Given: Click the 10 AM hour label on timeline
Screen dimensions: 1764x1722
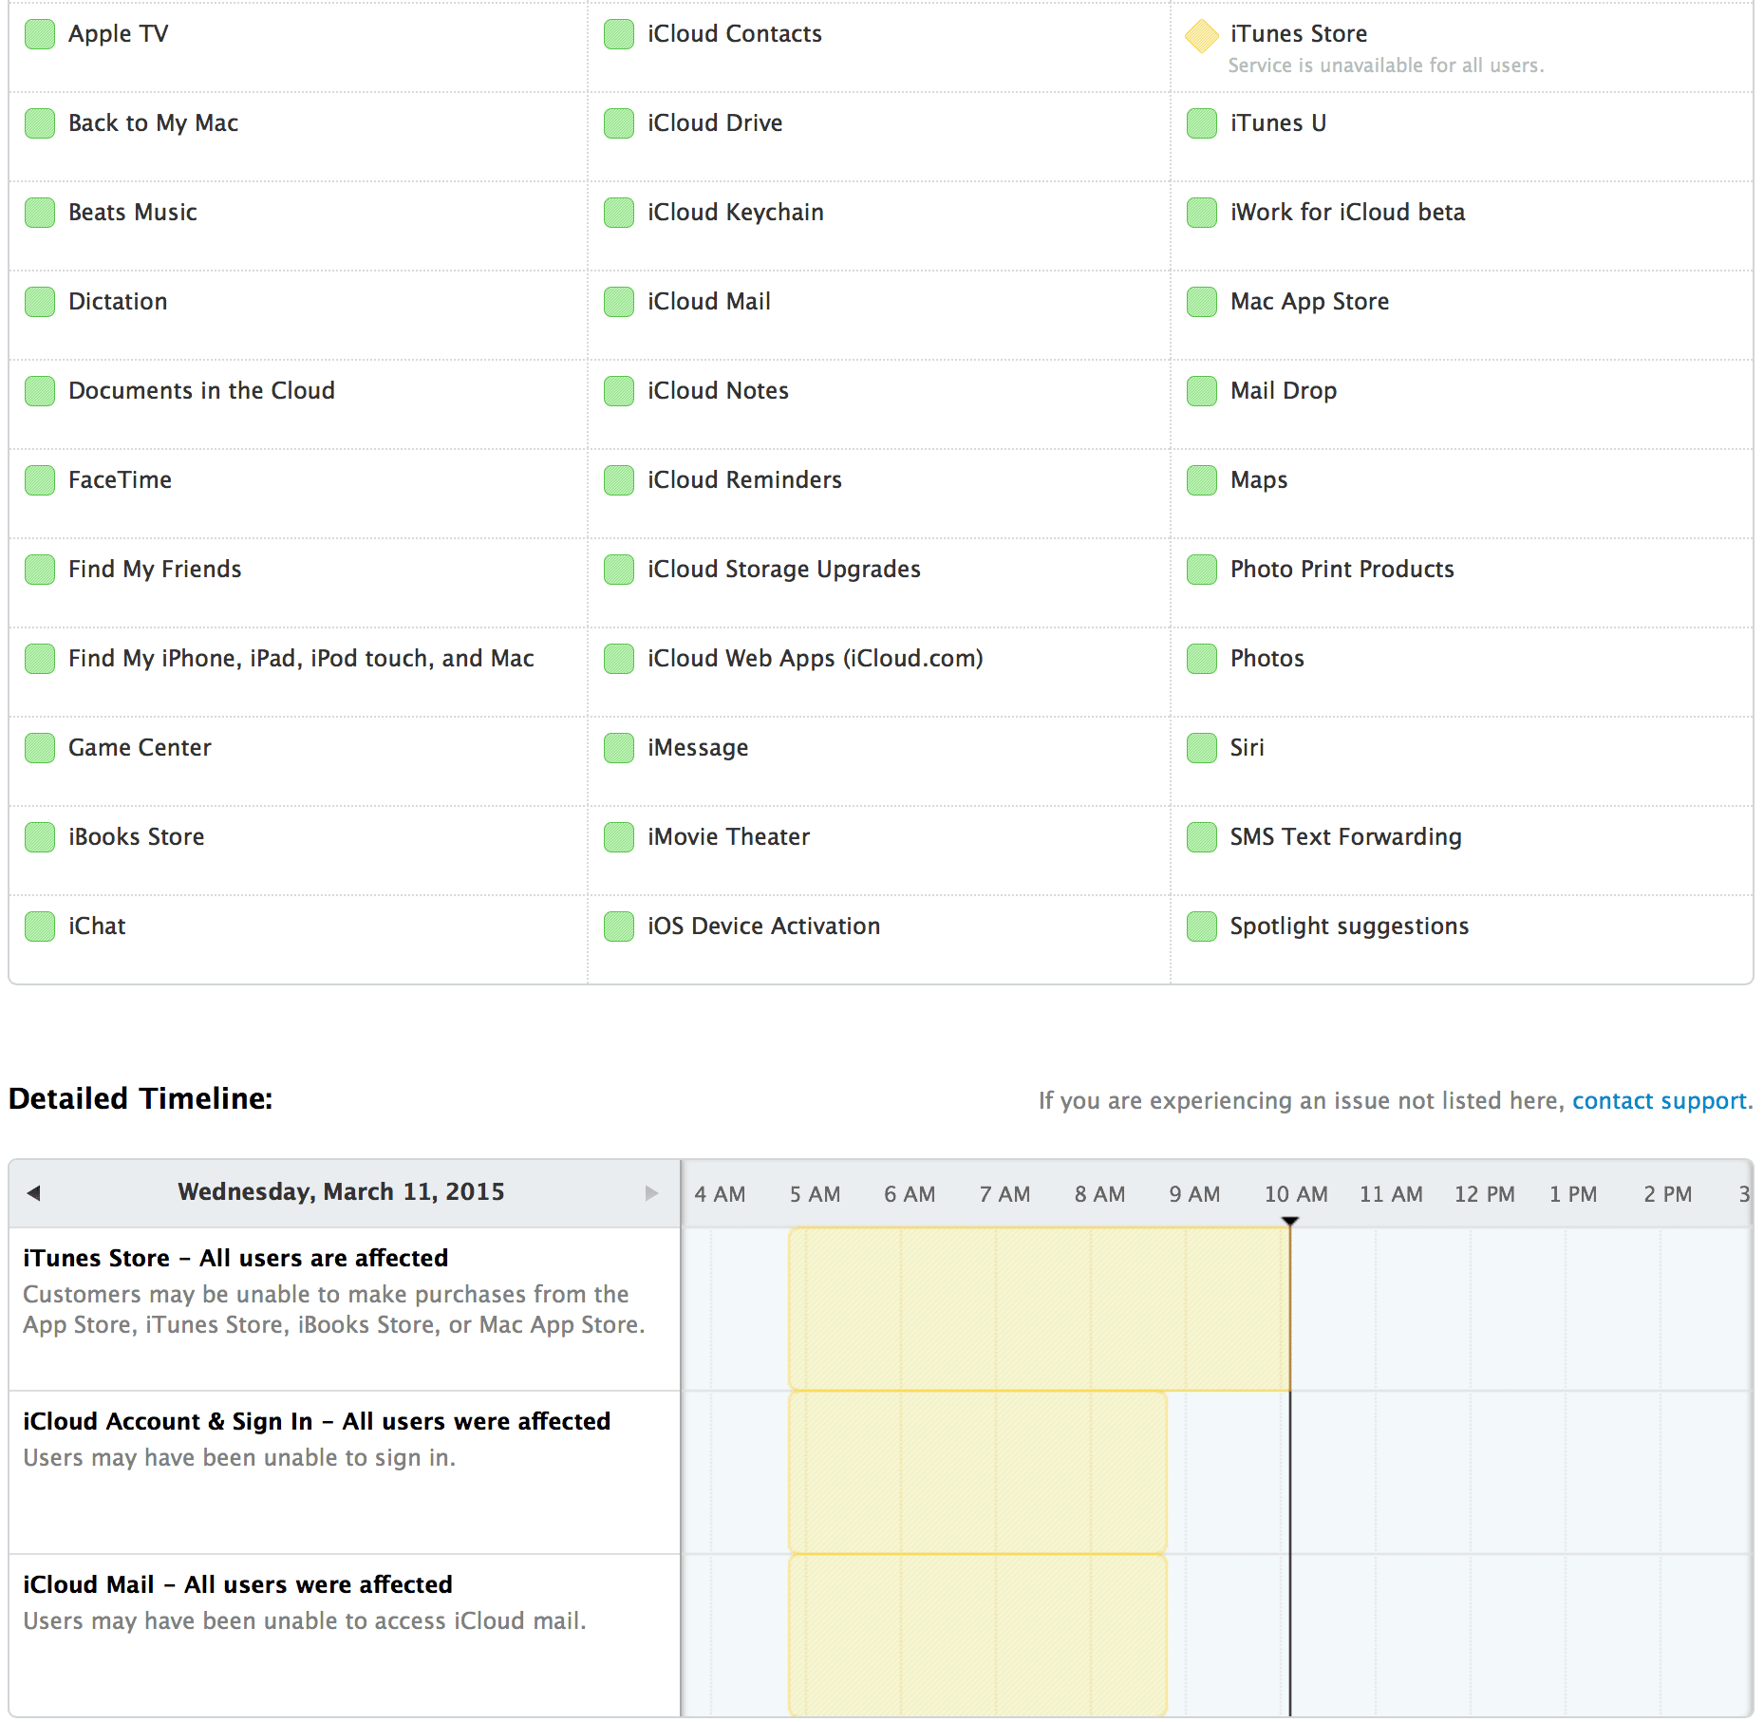Looking at the screenshot, I should 1296,1194.
